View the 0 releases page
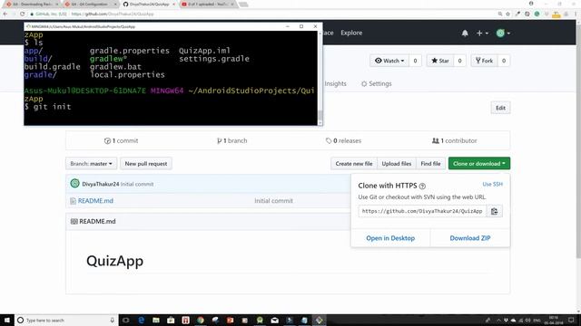This screenshot has width=581, height=326. pyautogui.click(x=343, y=140)
